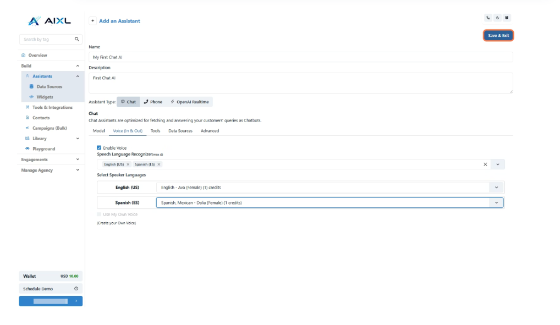
Task: Check the Use My Own Voice box
Action: (x=99, y=214)
